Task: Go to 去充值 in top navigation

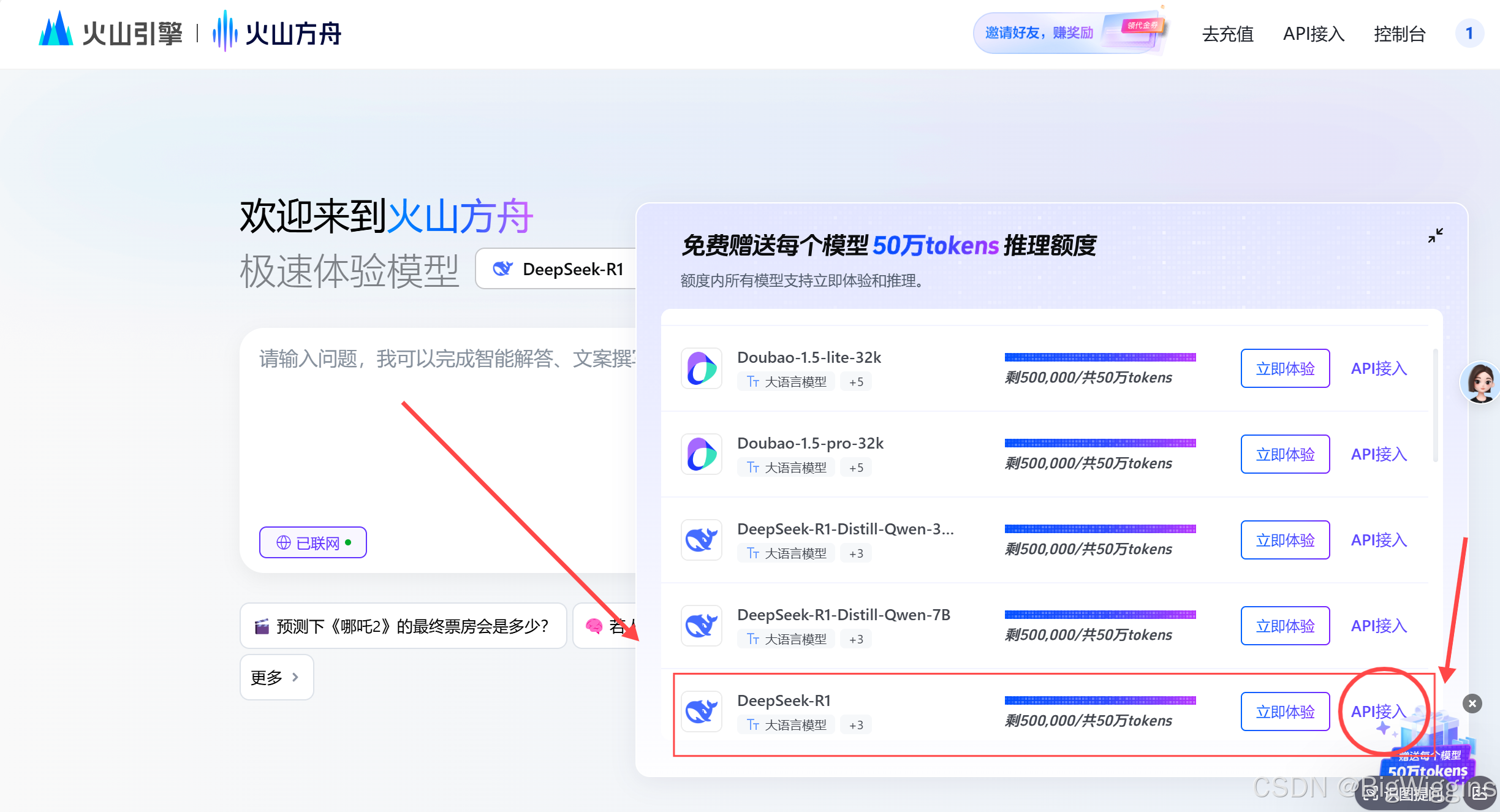Action: point(1227,34)
